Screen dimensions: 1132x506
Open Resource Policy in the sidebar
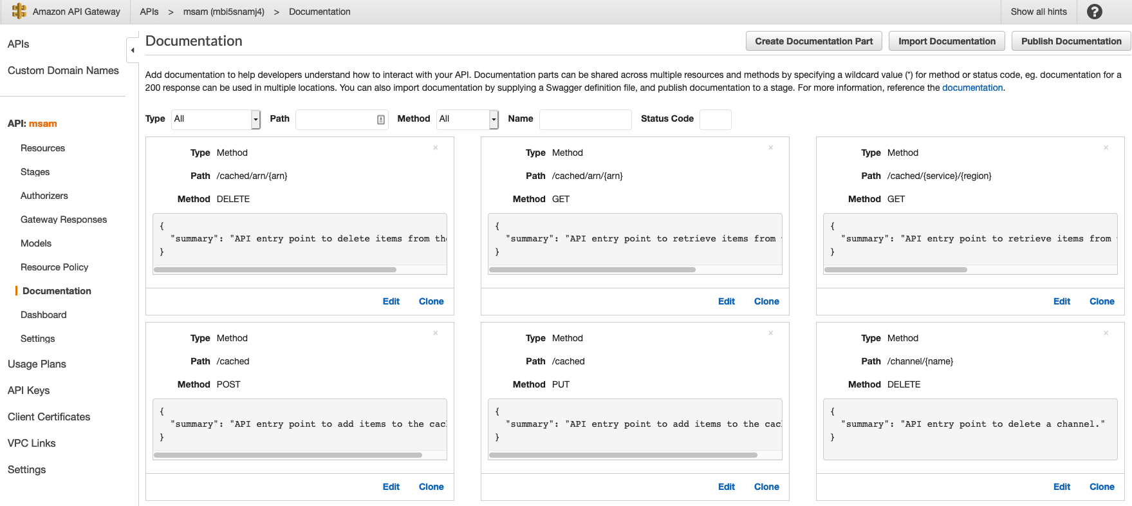tap(54, 267)
